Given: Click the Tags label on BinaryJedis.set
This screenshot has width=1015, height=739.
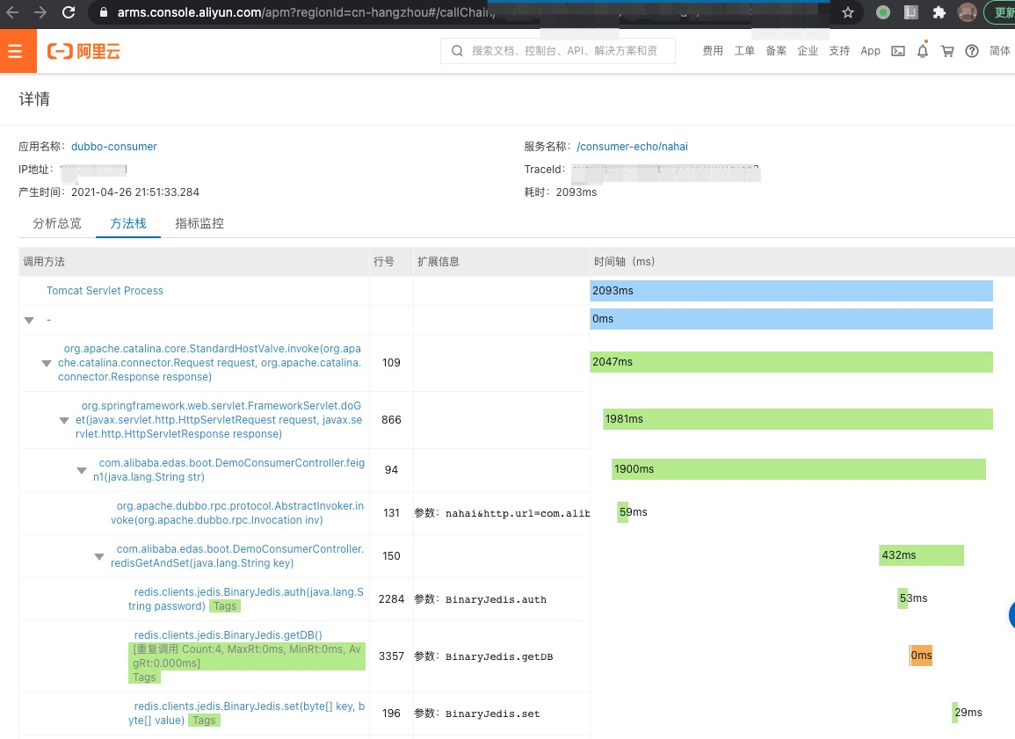Looking at the screenshot, I should click(204, 721).
